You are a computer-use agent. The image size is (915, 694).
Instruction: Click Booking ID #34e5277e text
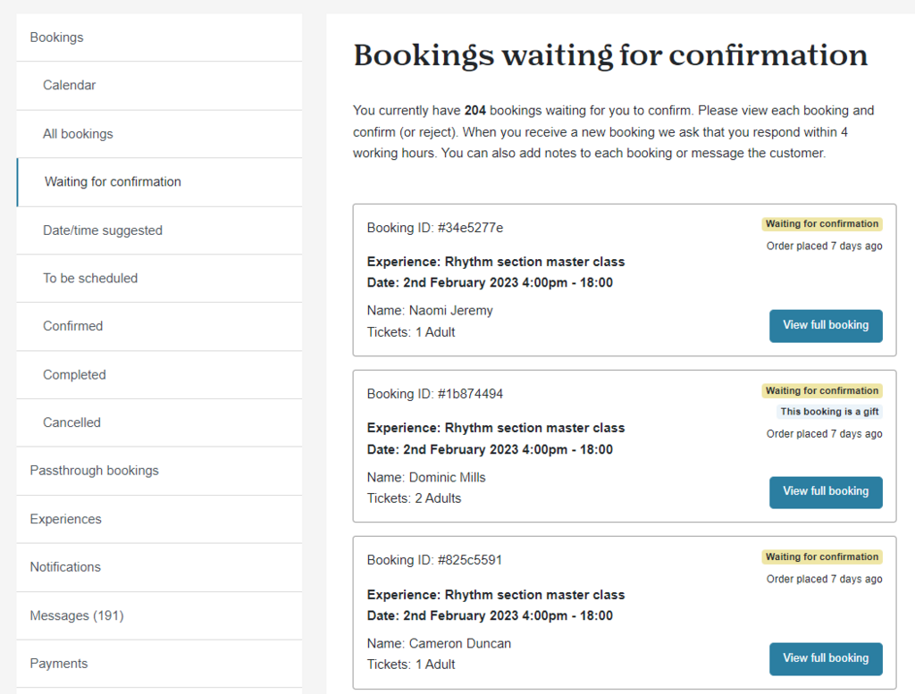[x=435, y=228]
